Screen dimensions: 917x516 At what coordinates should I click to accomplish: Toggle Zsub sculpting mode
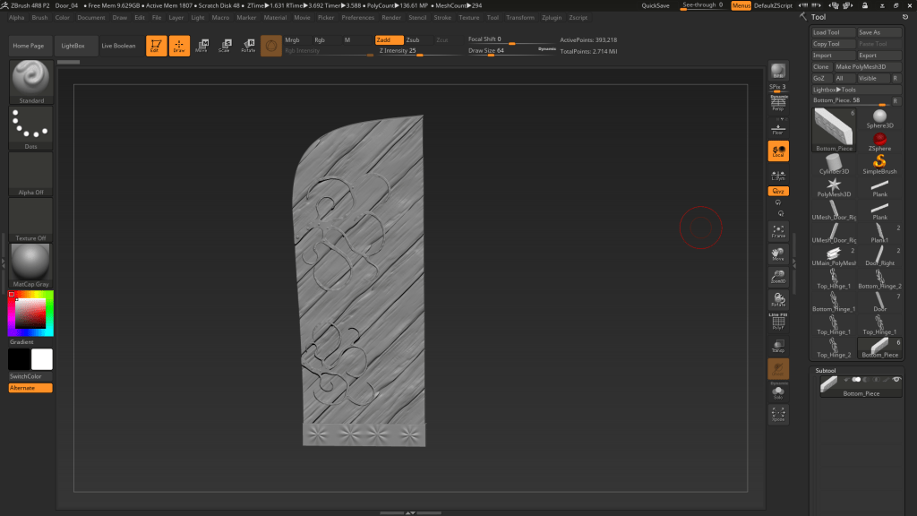(412, 40)
